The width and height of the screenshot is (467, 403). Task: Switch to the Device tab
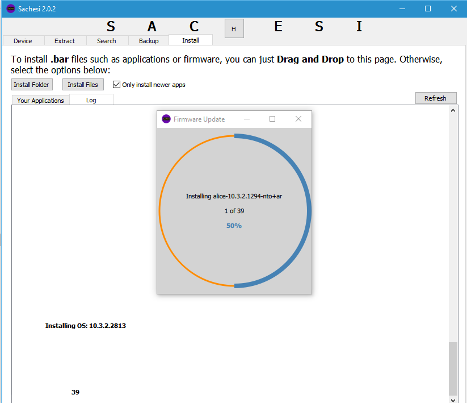pos(23,41)
